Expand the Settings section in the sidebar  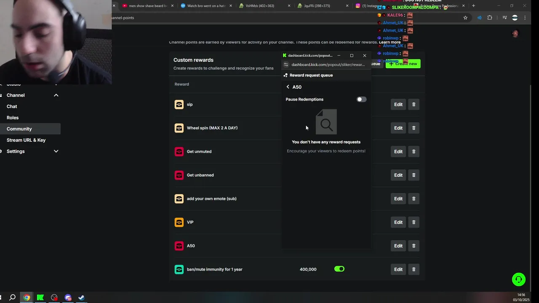point(56,151)
